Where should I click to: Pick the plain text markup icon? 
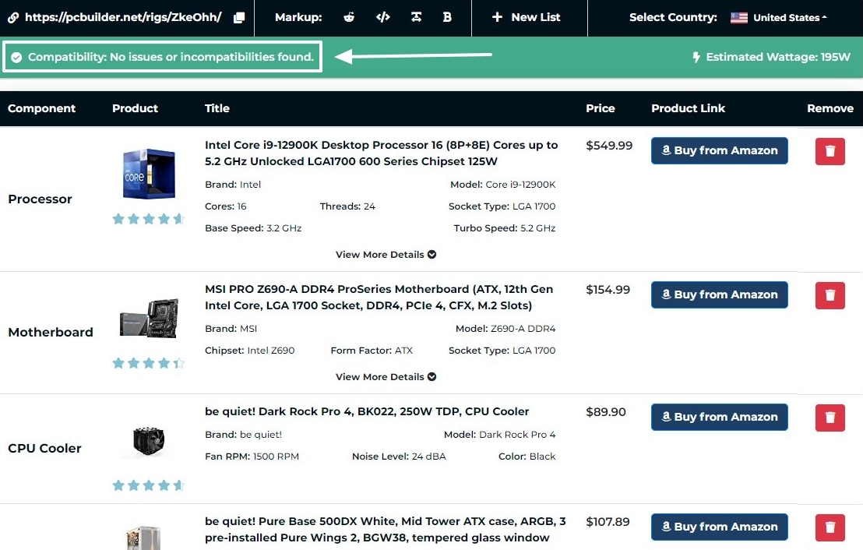pos(415,17)
